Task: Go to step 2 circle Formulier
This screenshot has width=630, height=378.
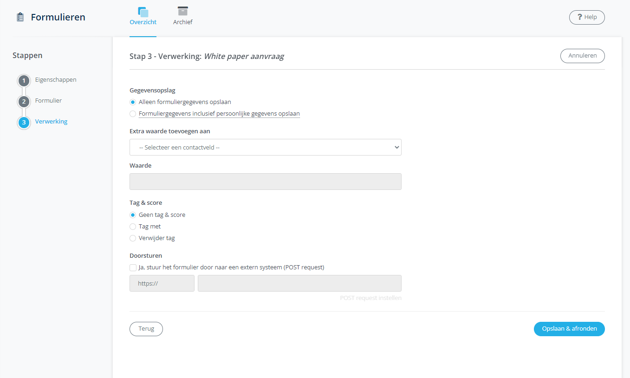Action: click(24, 102)
